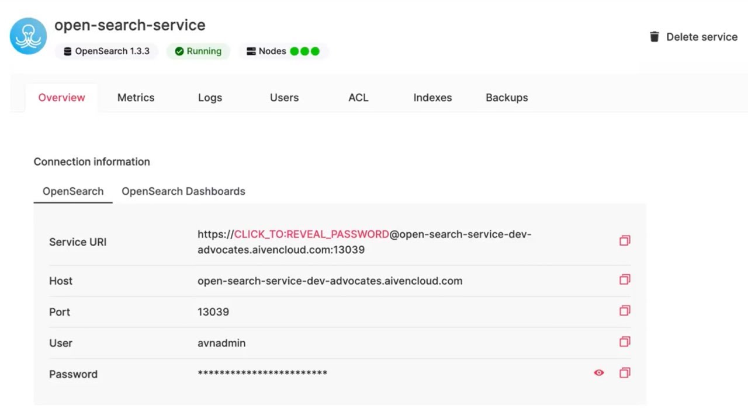
Task: Click the port value 13039
Action: point(213,312)
